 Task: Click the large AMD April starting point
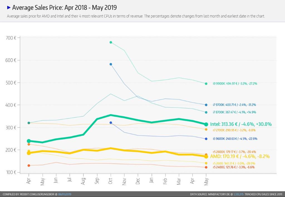[29, 153]
